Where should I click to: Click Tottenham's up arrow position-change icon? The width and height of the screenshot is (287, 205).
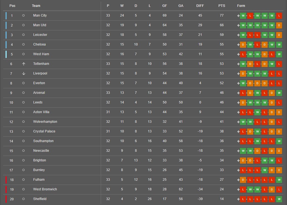pos(24,64)
